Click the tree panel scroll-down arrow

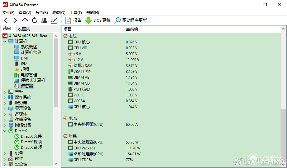click(56, 164)
